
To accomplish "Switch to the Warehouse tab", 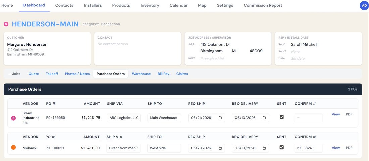I will [141, 74].
